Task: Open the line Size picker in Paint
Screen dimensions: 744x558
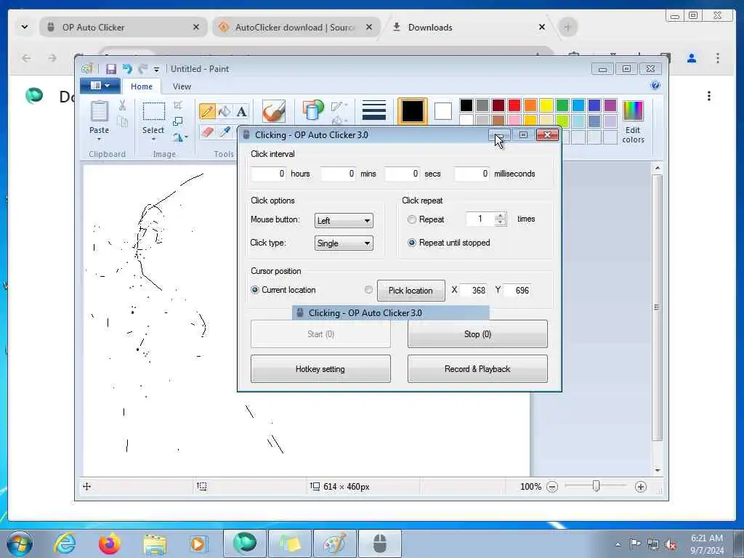Action: tap(374, 110)
